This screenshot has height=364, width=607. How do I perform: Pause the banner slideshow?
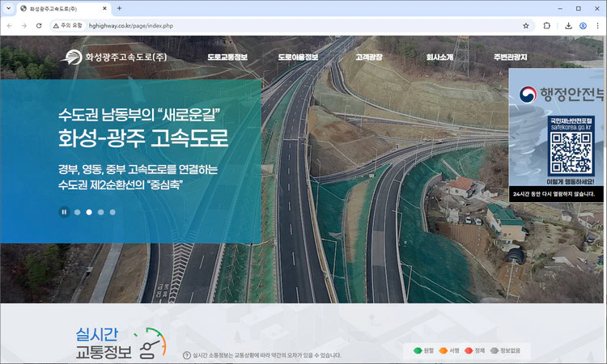click(x=64, y=212)
